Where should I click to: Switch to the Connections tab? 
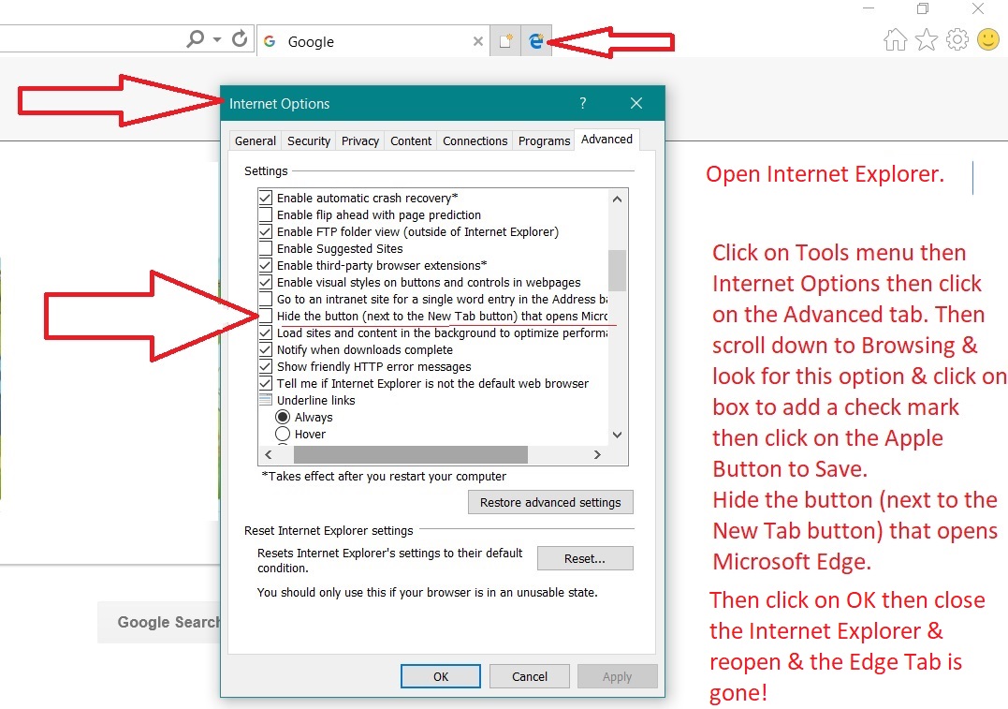pyautogui.click(x=475, y=140)
